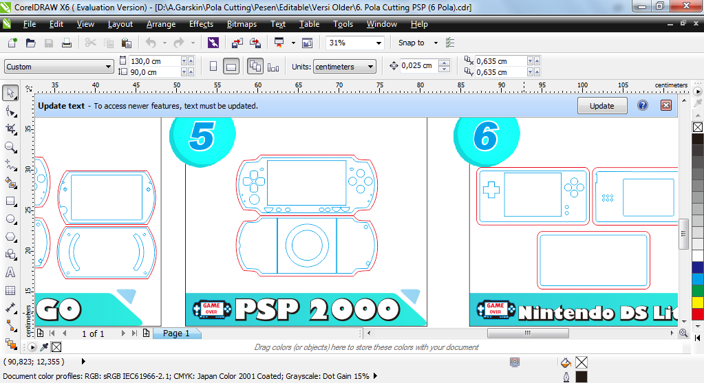Open help for update text
704x383 pixels.
(643, 105)
